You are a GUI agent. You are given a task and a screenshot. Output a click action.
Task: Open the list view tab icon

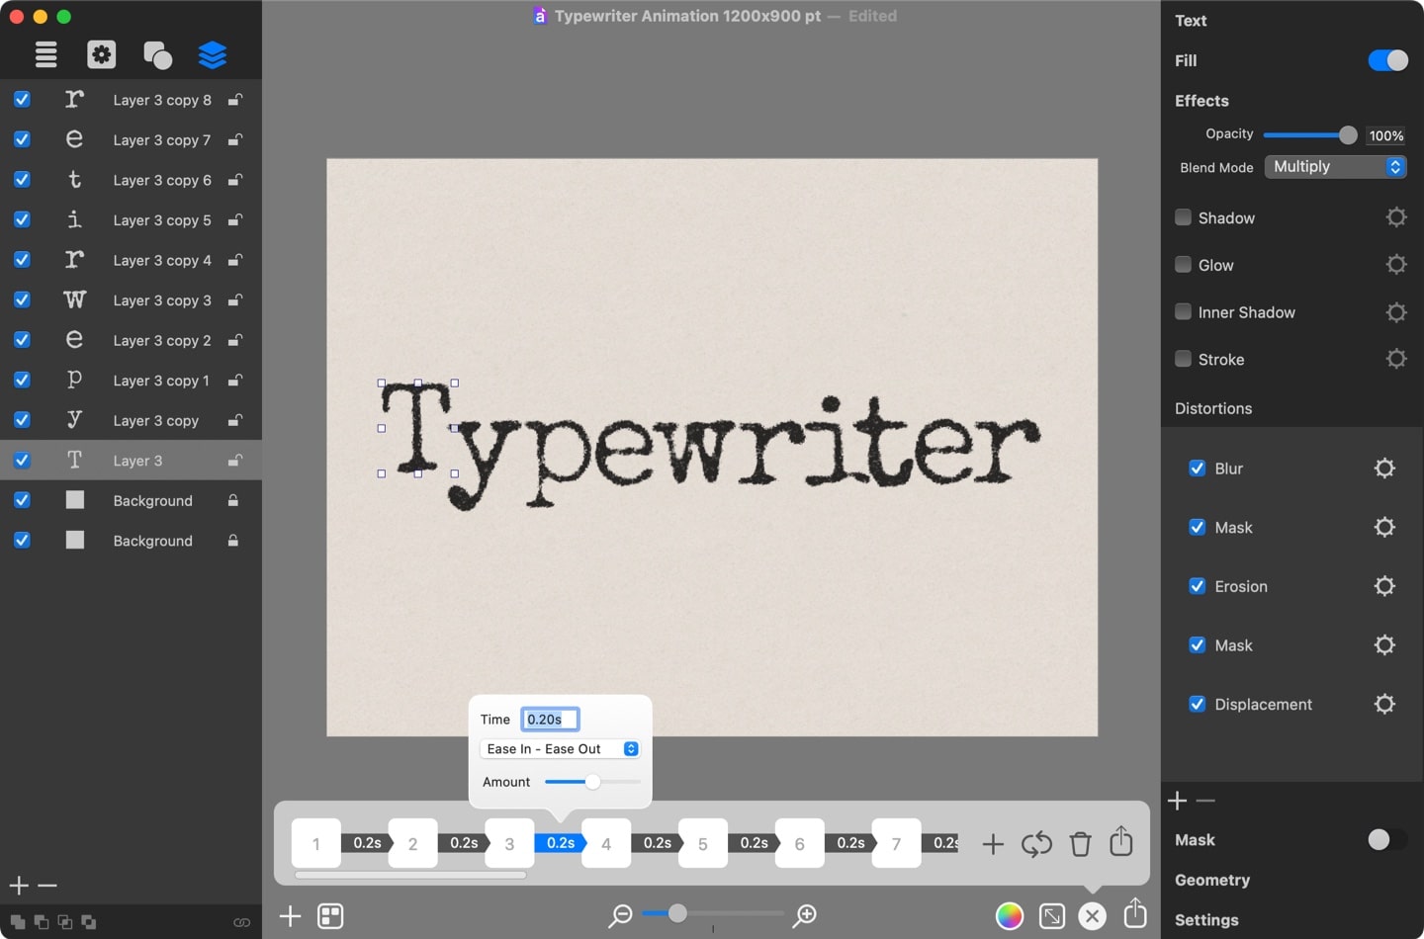tap(45, 54)
